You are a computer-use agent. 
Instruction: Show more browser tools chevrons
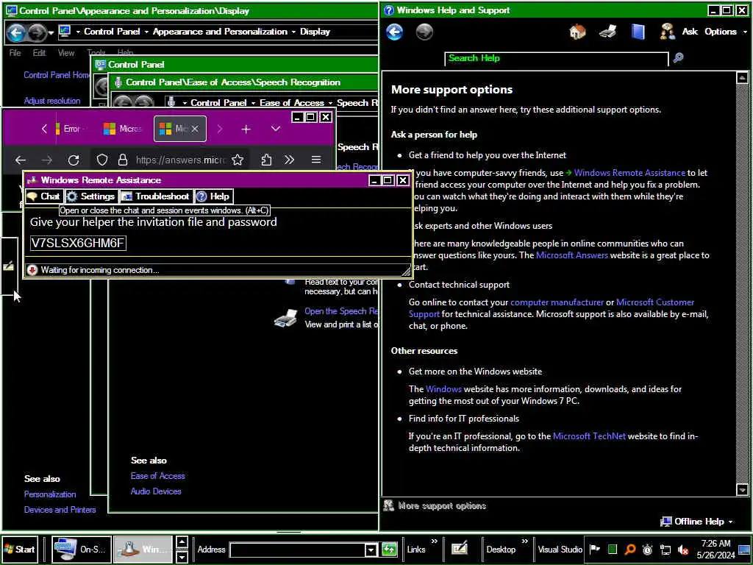(x=289, y=160)
